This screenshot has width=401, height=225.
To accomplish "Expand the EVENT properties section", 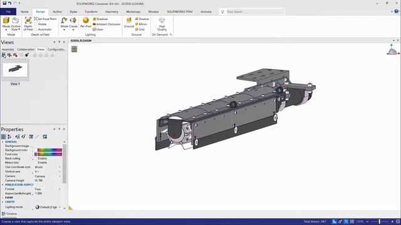I will [x=3, y=197].
